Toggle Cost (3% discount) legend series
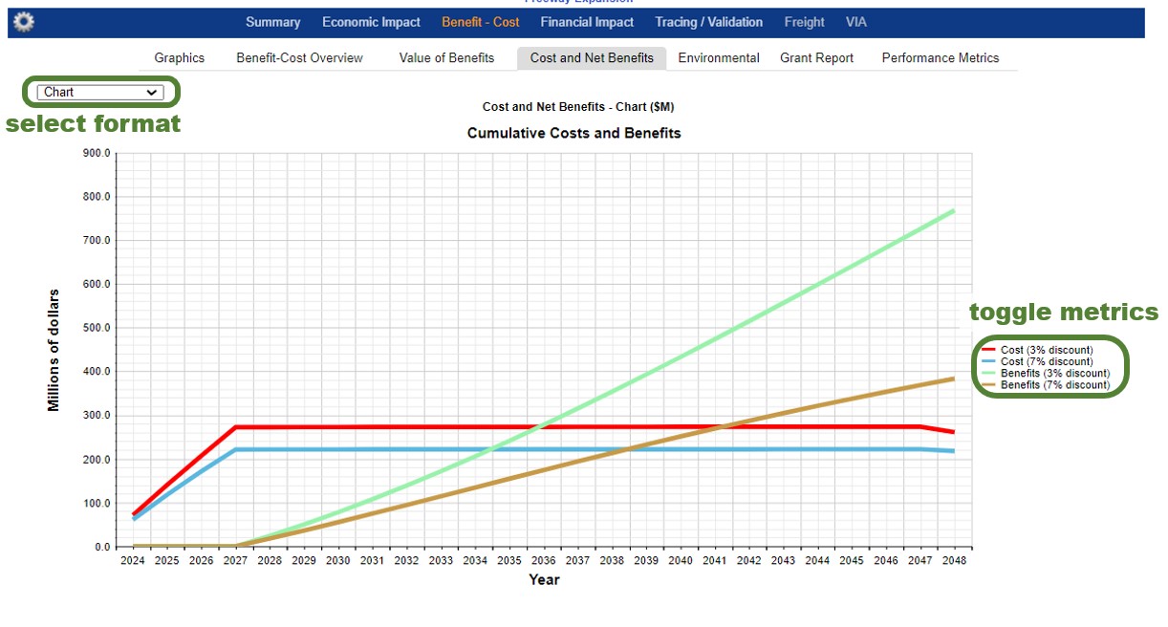 tap(1046, 351)
